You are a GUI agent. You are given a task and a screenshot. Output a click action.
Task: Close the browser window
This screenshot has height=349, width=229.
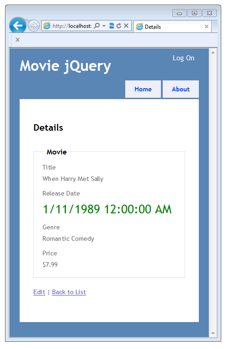(209, 13)
